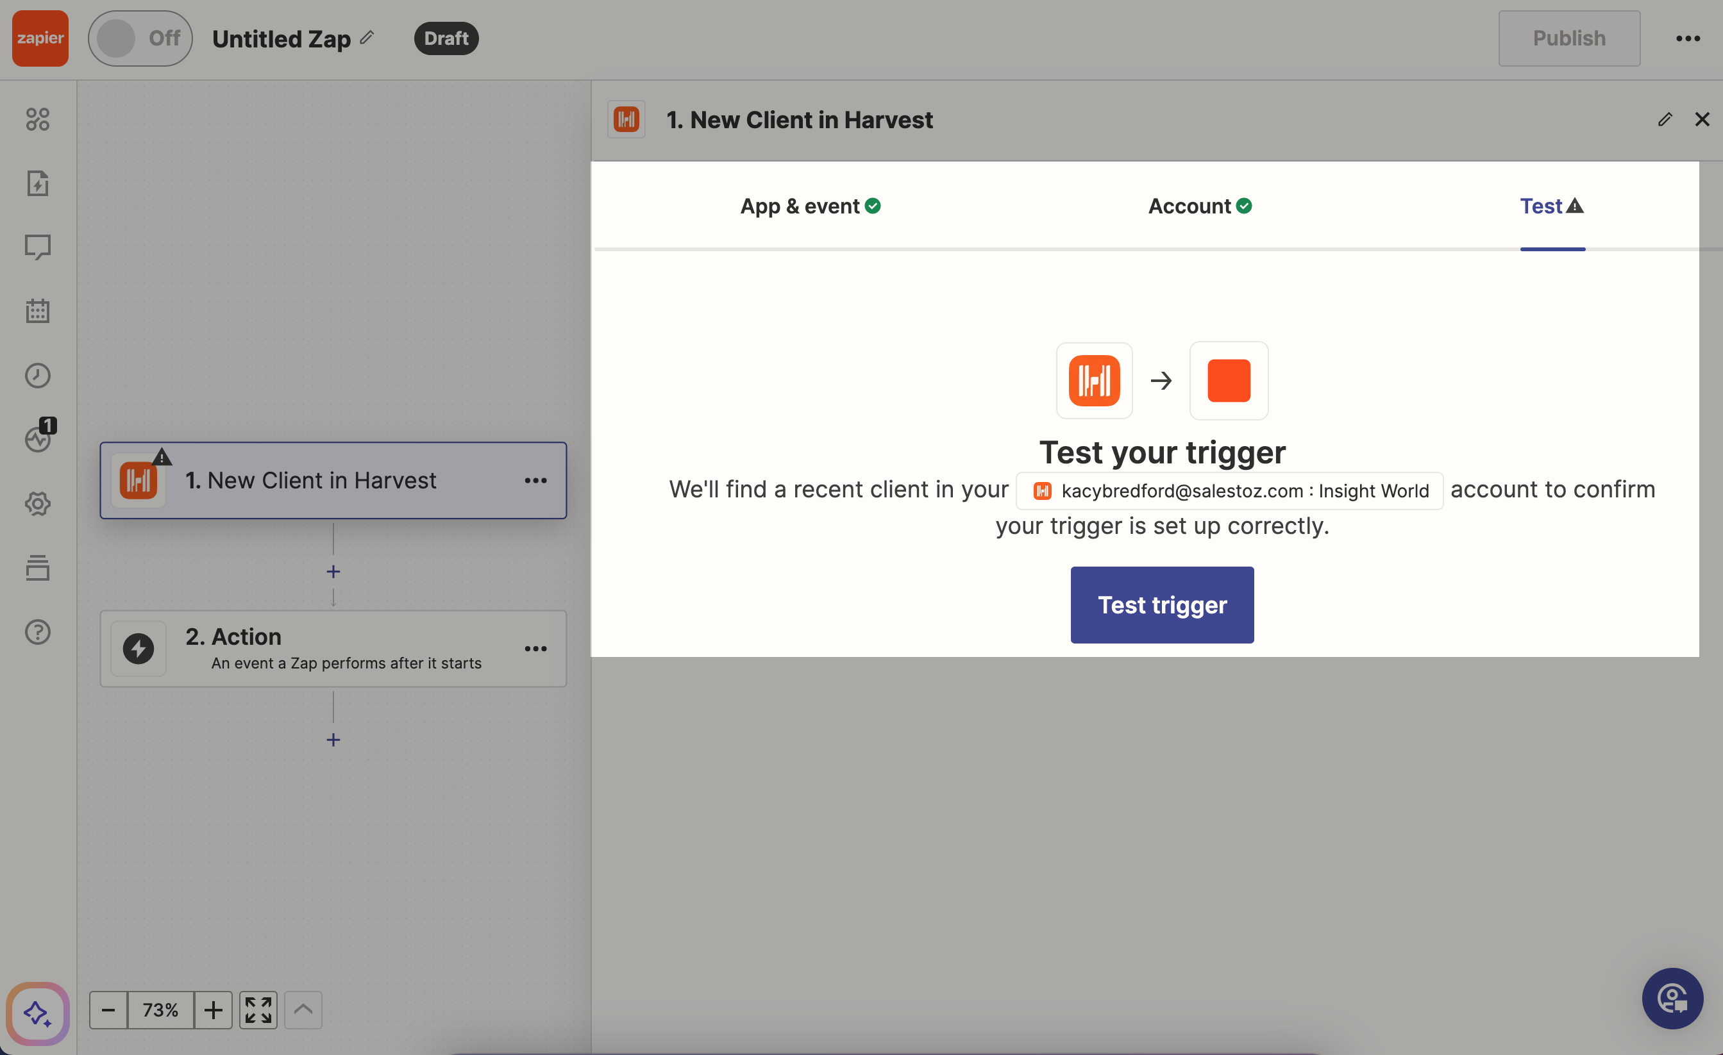Click the Action lightning bolt icon

[139, 649]
